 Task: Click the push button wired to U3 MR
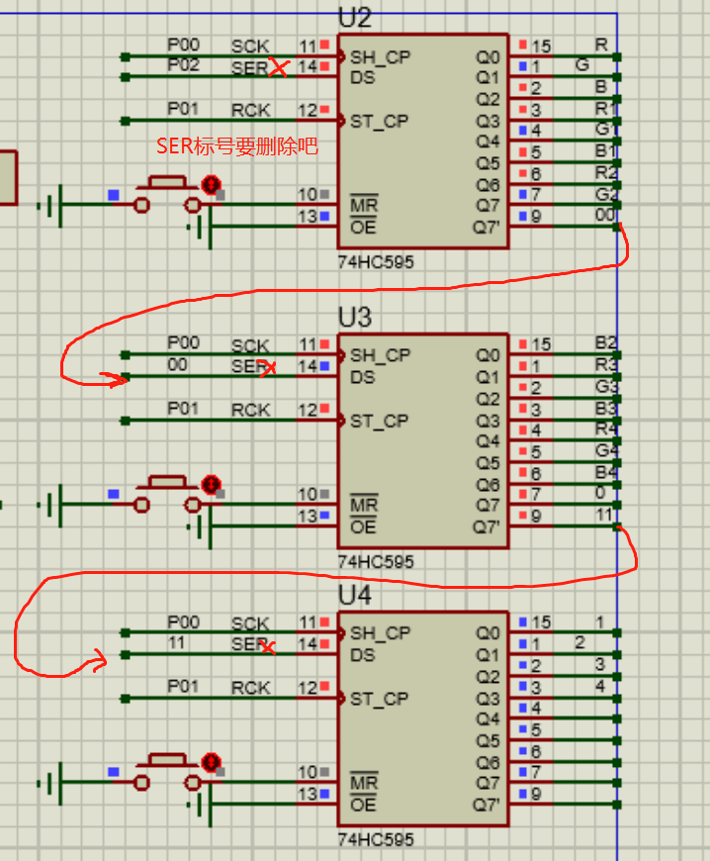pyautogui.click(x=167, y=494)
